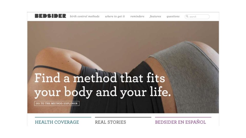Open the birth control methods menu
The height and width of the screenshot is (138, 246).
[85, 16]
